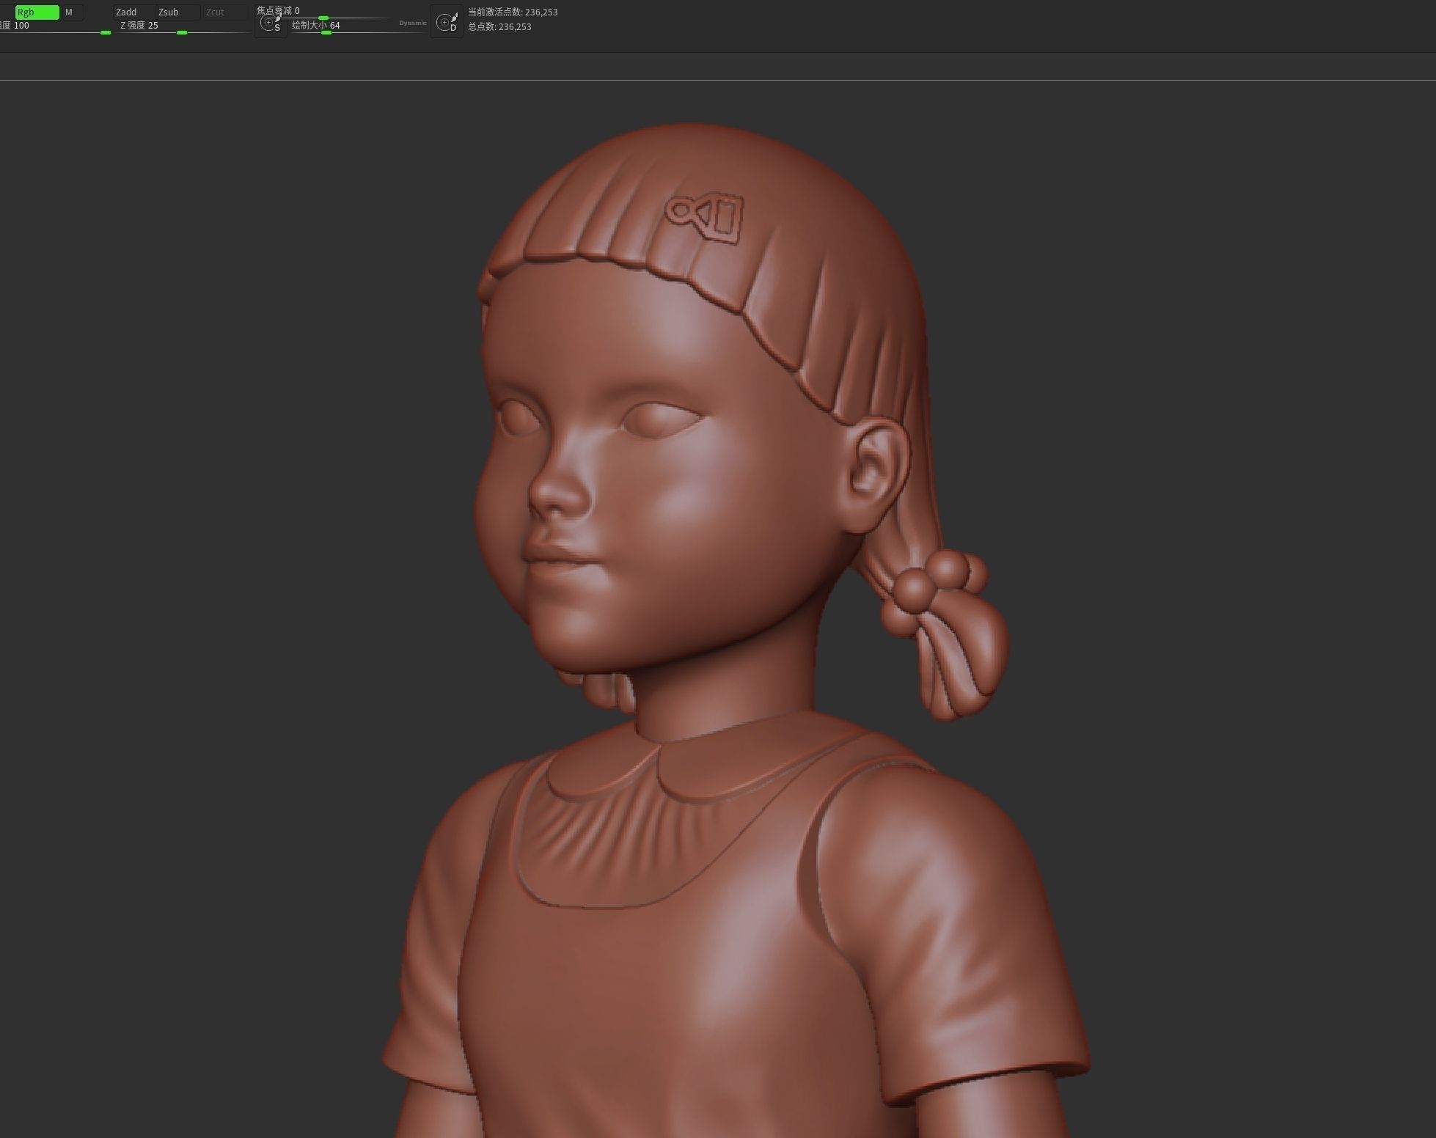The height and width of the screenshot is (1138, 1436).
Task: Click the D dynamic brush icon
Action: coord(447,23)
